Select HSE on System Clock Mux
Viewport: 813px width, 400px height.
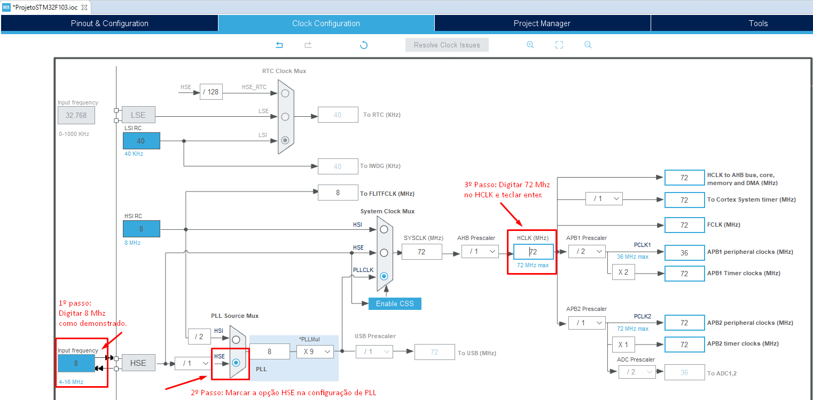coord(384,253)
